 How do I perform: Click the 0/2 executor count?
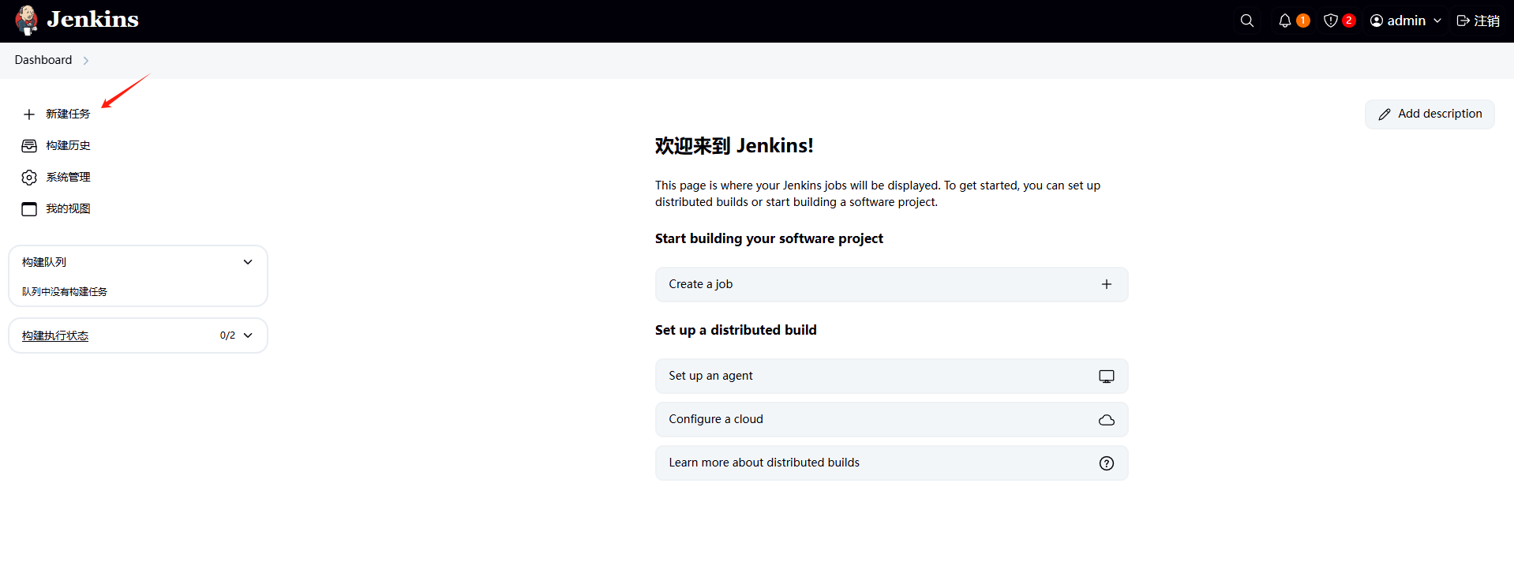pos(227,335)
